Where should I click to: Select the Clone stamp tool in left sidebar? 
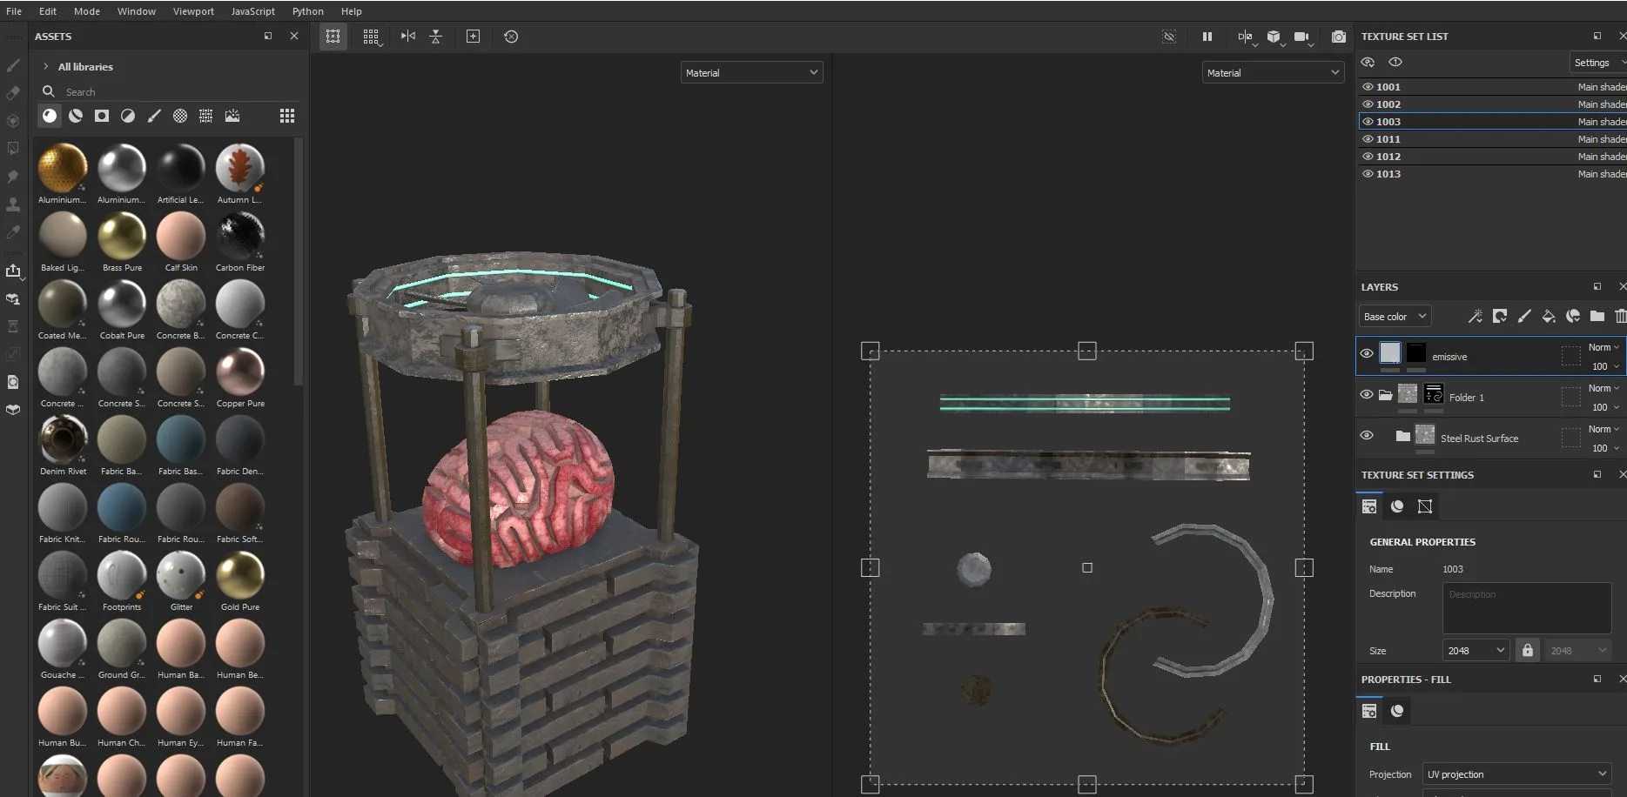[x=13, y=204]
